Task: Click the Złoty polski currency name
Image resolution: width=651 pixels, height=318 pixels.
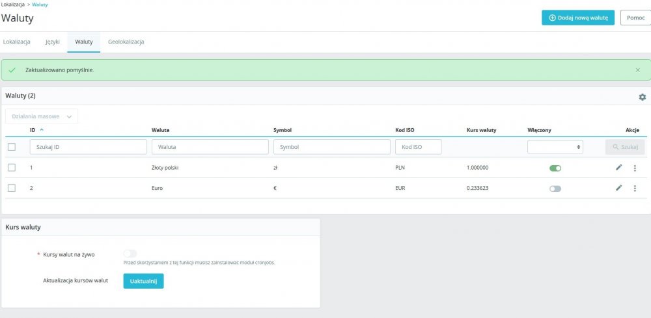Action: (165, 168)
